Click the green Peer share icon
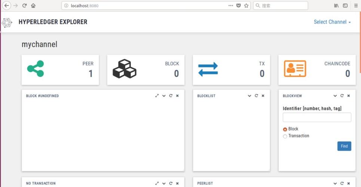 pyautogui.click(x=36, y=69)
